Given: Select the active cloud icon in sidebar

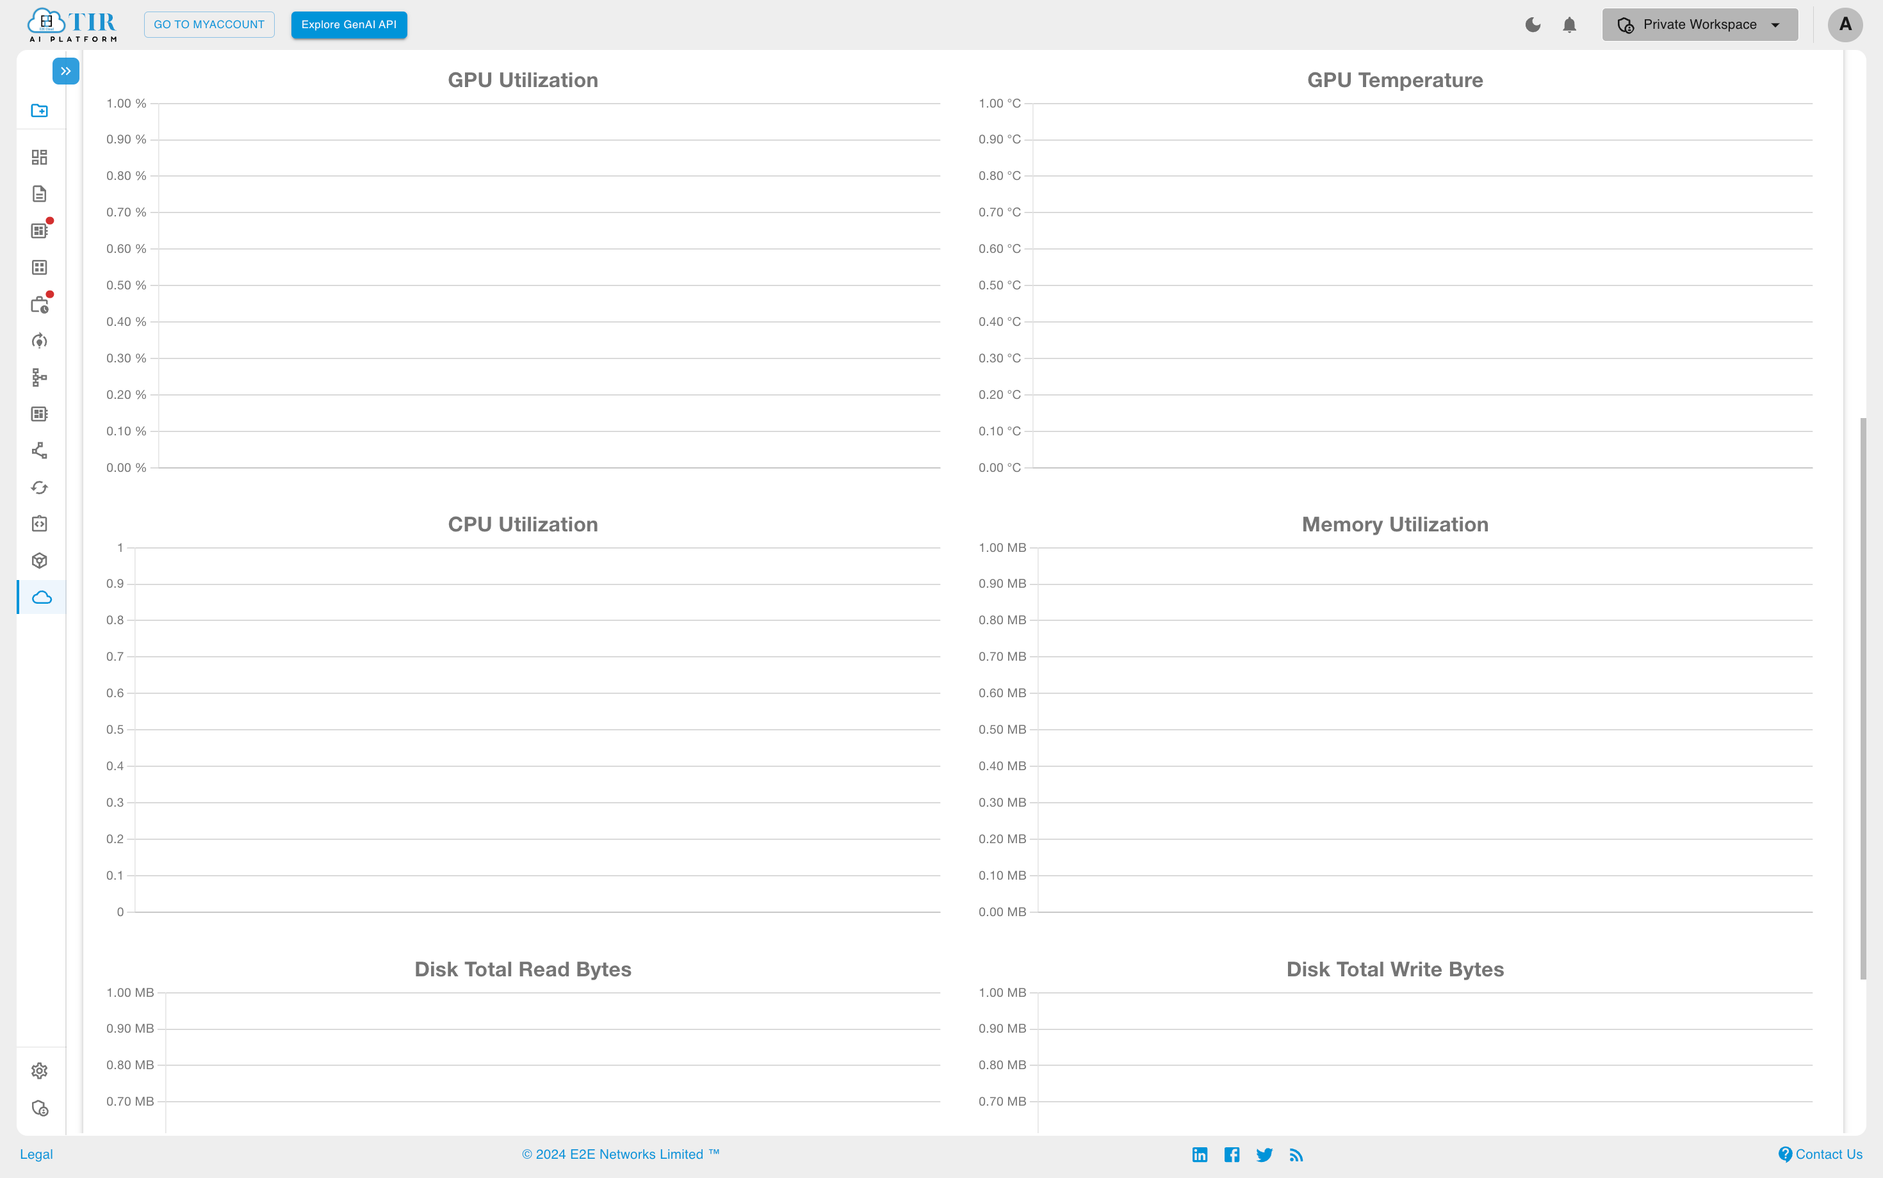Looking at the screenshot, I should pyautogui.click(x=42, y=597).
